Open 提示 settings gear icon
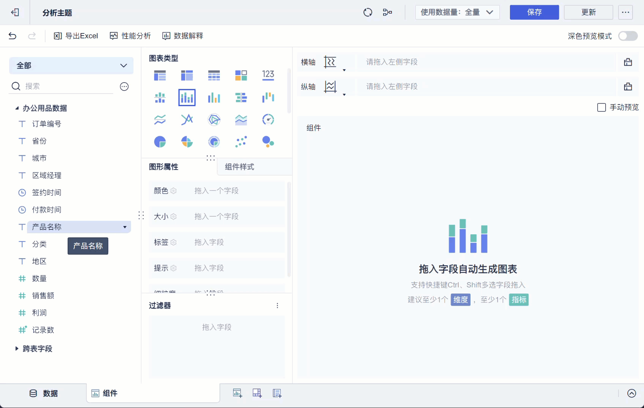This screenshot has height=408, width=644. pos(174,268)
